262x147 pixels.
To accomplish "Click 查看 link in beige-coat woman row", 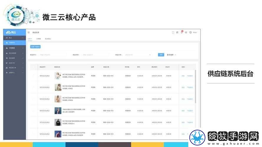I will tap(183, 88).
